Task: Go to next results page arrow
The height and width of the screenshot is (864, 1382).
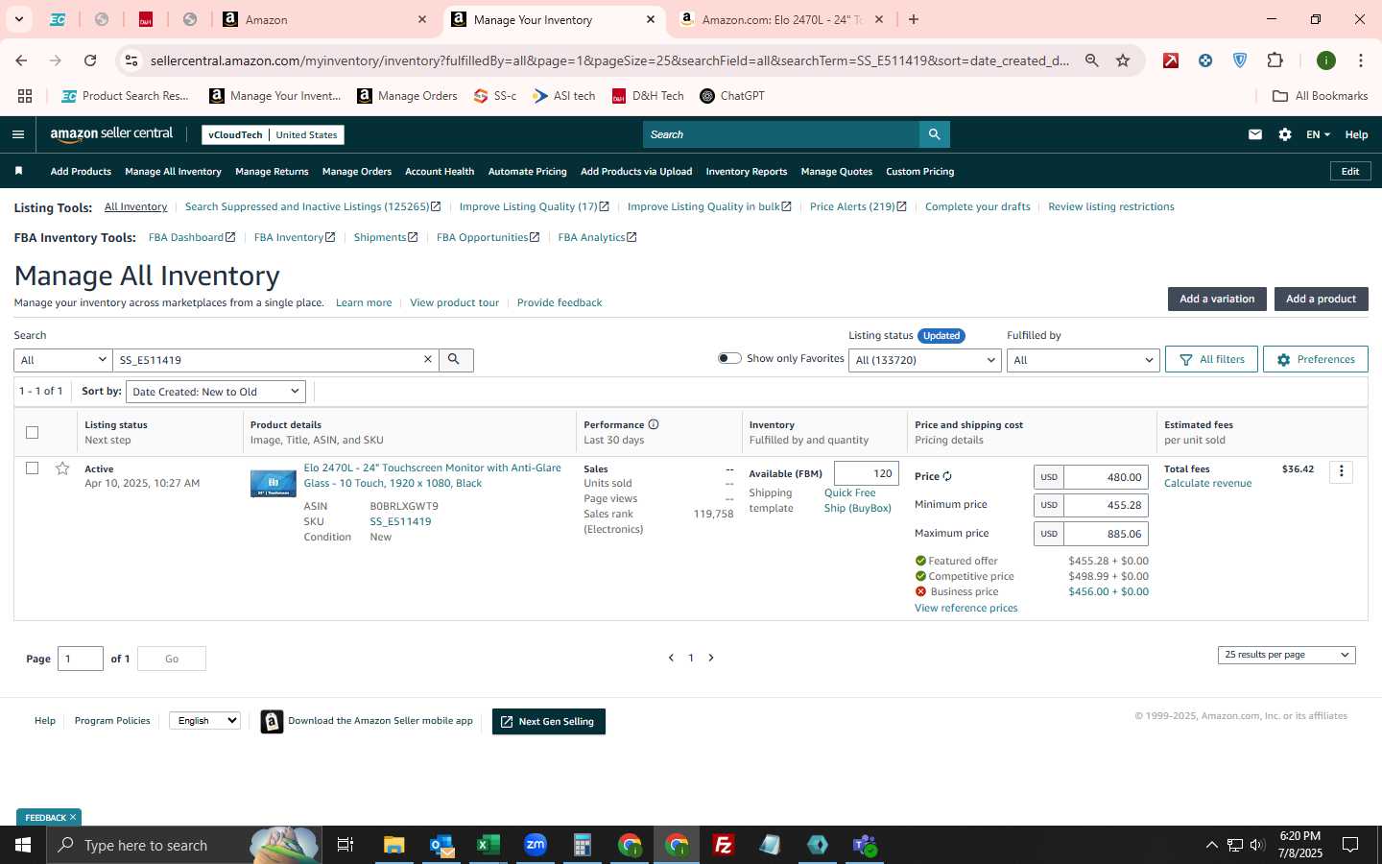Action: click(x=711, y=658)
